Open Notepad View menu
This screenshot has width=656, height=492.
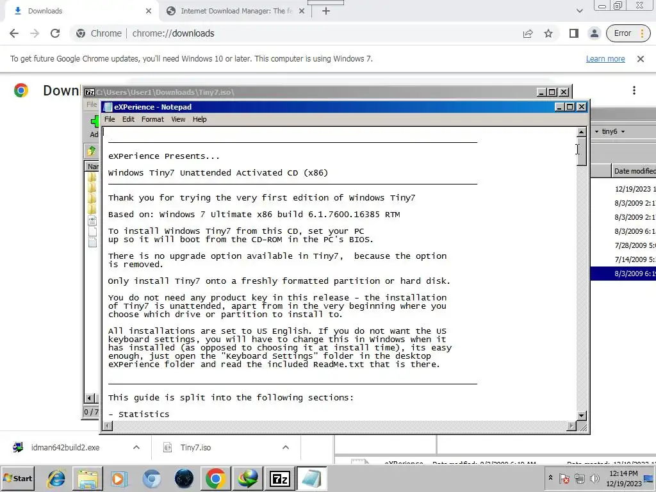coord(178,119)
